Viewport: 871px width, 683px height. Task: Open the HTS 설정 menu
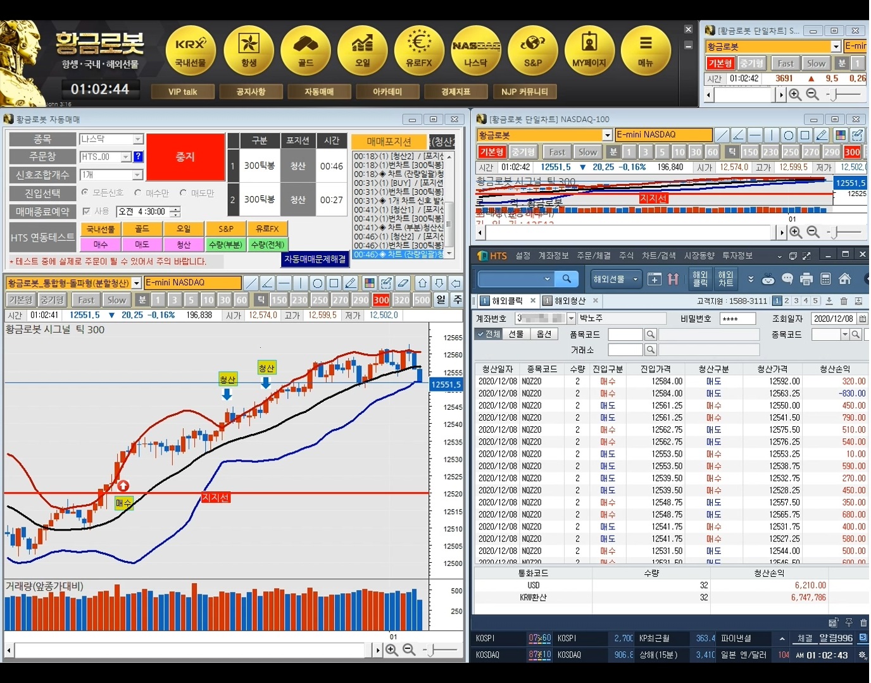click(523, 255)
